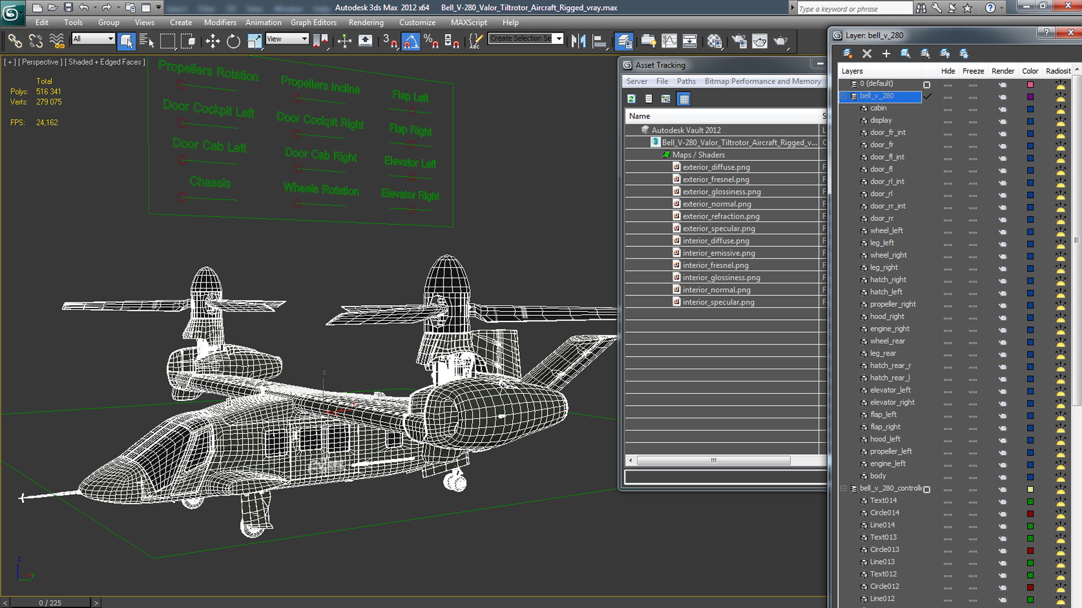Screen dimensions: 1082x608
Task: Toggle Angle Snap on main toolbar
Action: point(411,41)
